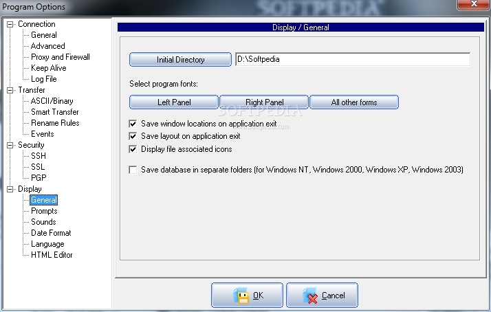The width and height of the screenshot is (491, 312).
Task: Select the Transfer category label
Action: coord(32,90)
